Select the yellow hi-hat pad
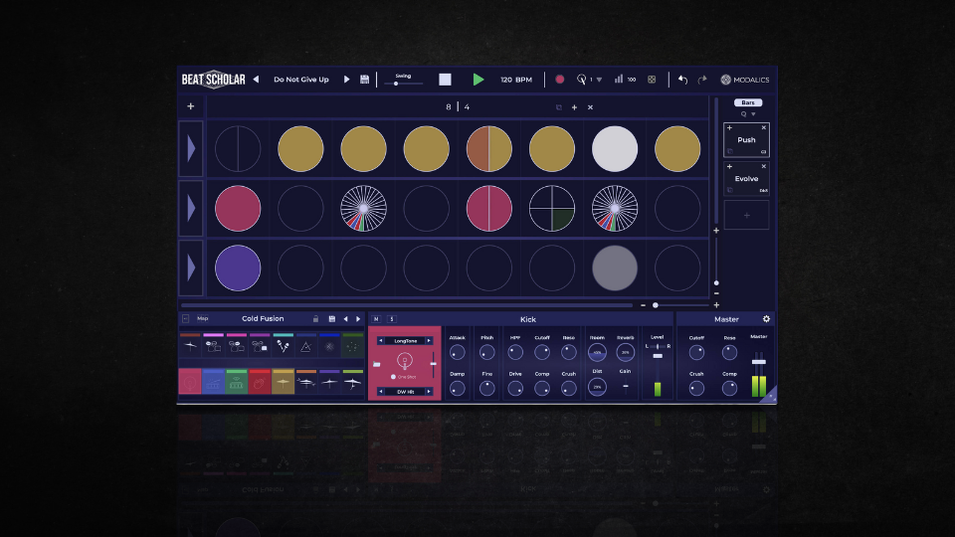Image resolution: width=955 pixels, height=537 pixels. click(x=283, y=382)
